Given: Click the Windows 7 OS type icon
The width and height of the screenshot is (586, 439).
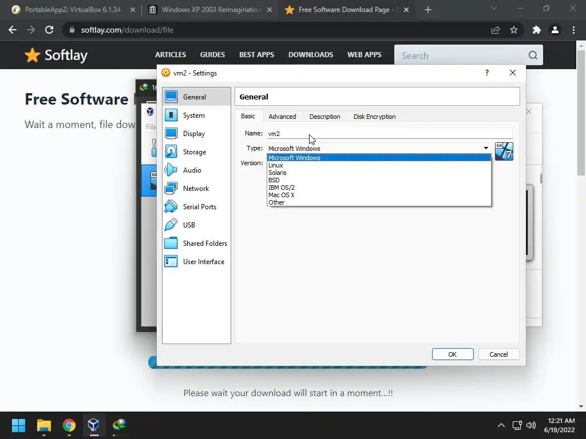Looking at the screenshot, I should click(504, 151).
